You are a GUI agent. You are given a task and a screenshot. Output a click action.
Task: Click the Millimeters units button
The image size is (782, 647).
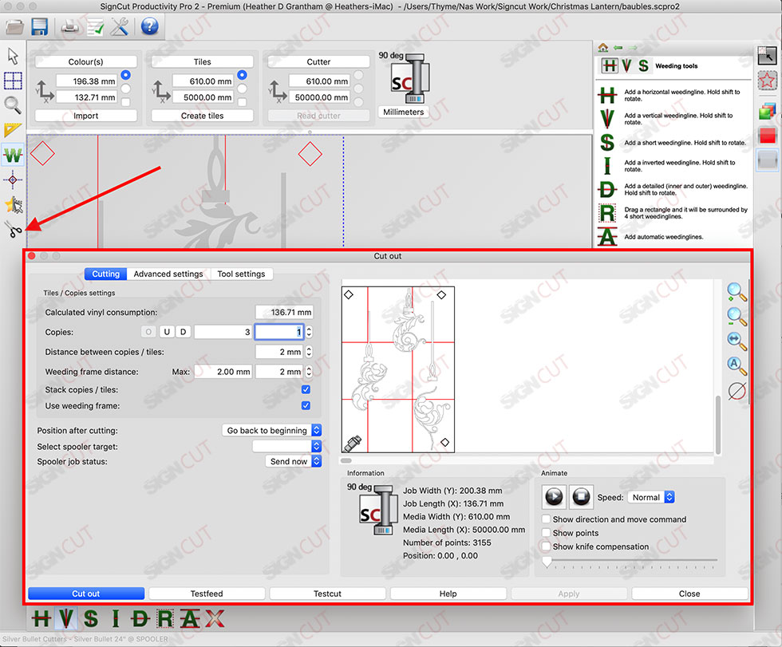(404, 112)
